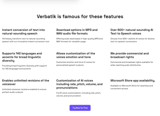160x116 pixels.
Task: Click the Microsoft Store app availability heading
Action: point(133,80)
